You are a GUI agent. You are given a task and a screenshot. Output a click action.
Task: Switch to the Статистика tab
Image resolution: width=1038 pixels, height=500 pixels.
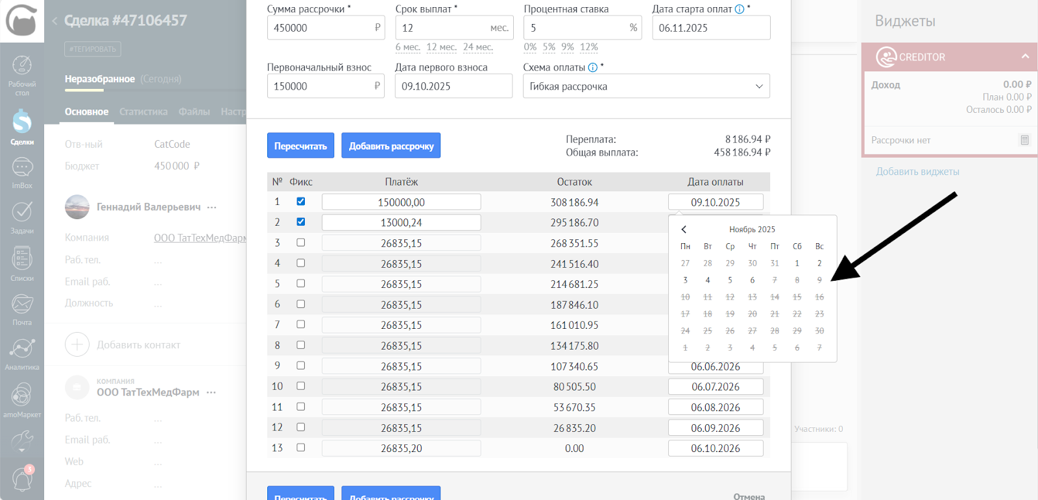(143, 112)
